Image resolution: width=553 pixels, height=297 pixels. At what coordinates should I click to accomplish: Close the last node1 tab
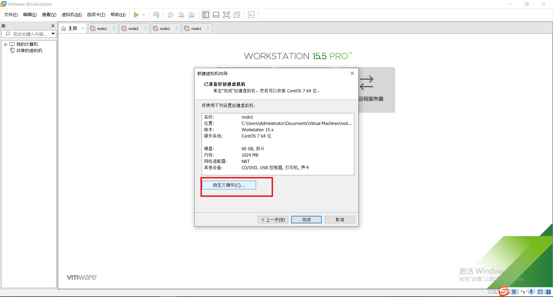pyautogui.click(x=208, y=28)
